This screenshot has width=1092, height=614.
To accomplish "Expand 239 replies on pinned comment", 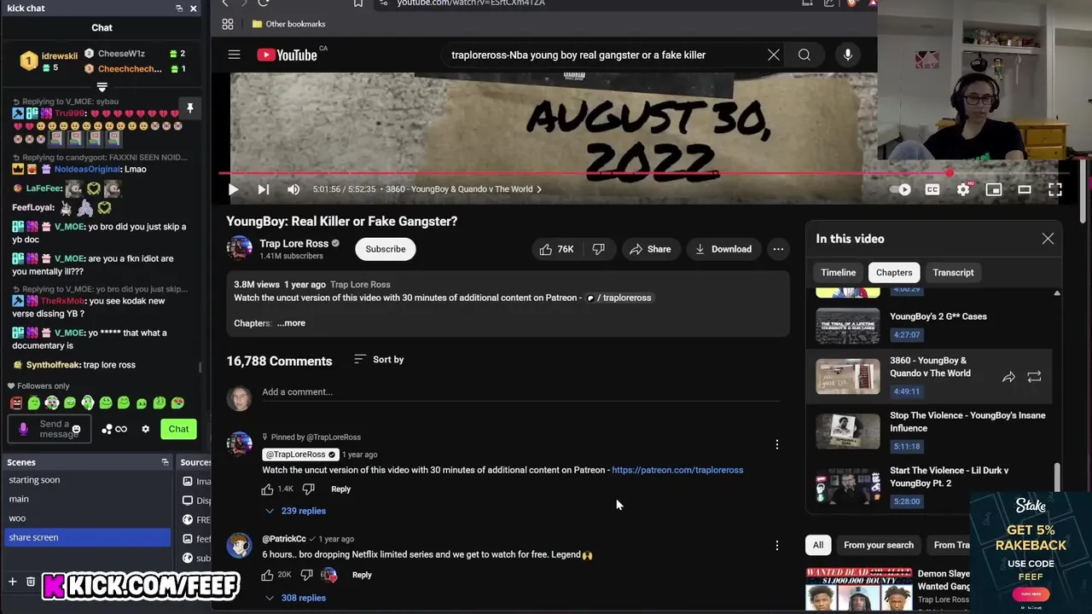I will tap(295, 511).
